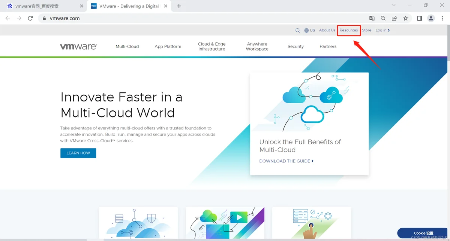The height and width of the screenshot is (241, 450).
Task: Click the Log in link
Action: (382, 30)
